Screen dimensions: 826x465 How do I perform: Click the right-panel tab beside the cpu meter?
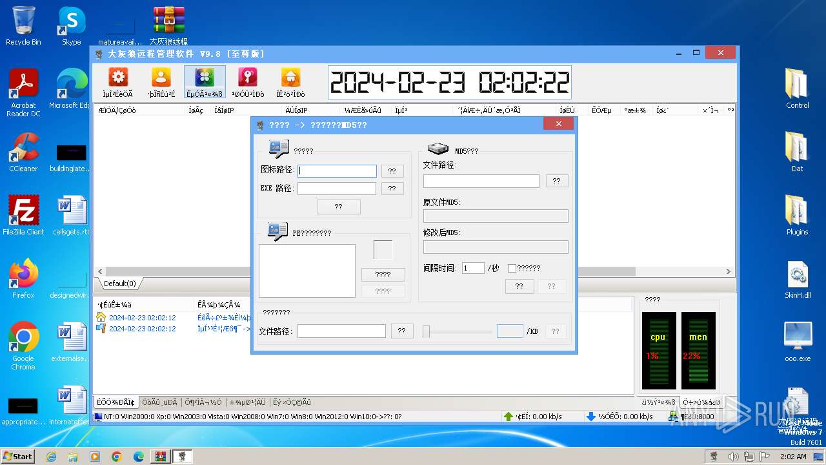pyautogui.click(x=659, y=402)
